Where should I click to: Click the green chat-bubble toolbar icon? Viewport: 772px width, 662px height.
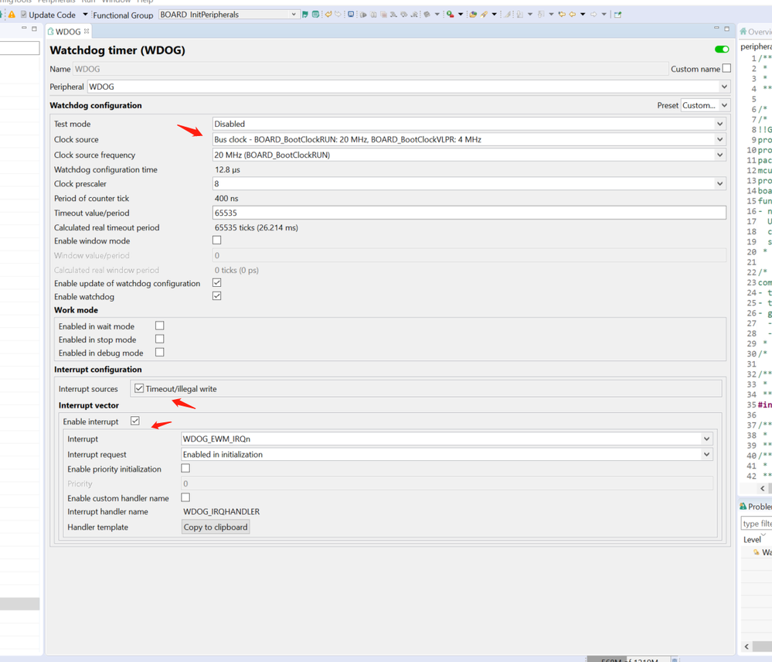pyautogui.click(x=315, y=14)
